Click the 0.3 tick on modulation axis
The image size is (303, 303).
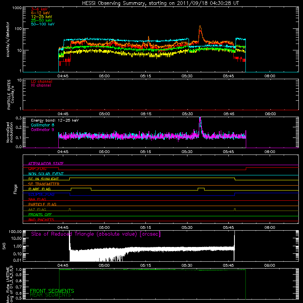click(19, 118)
